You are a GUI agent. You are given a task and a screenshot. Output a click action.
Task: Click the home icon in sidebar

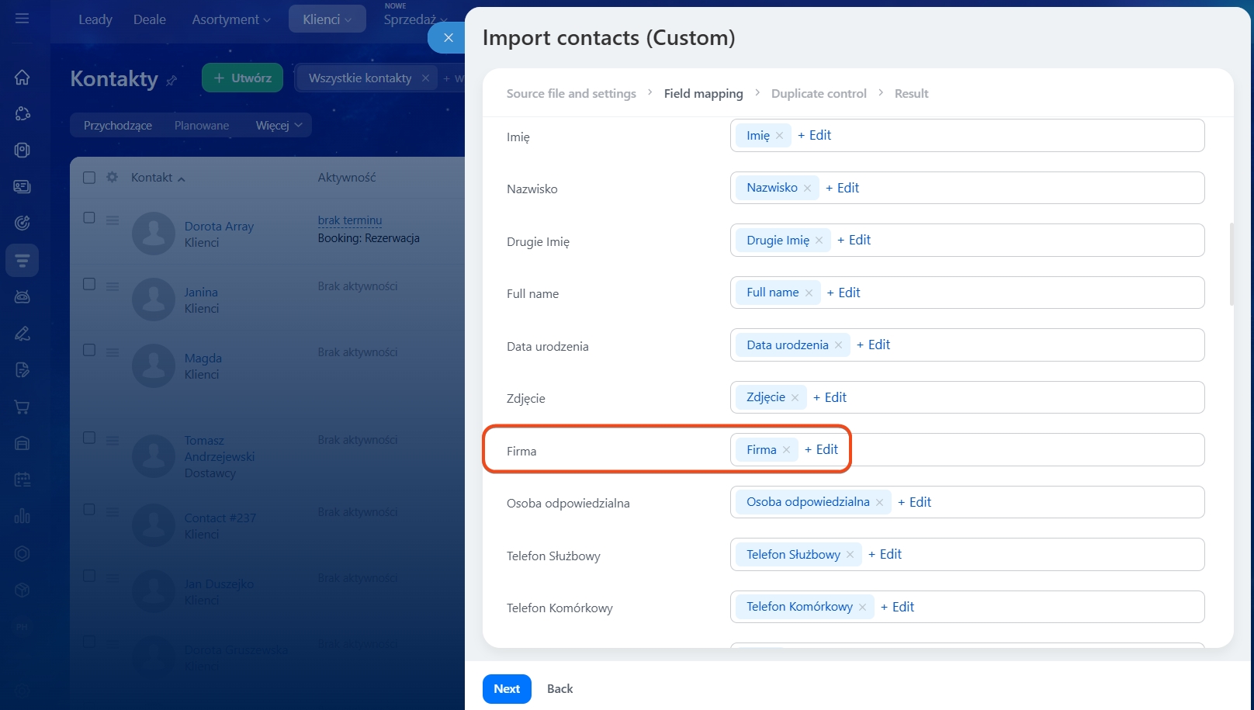click(x=22, y=77)
